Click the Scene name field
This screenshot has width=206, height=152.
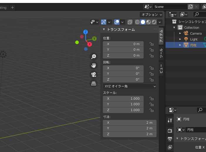170,7
